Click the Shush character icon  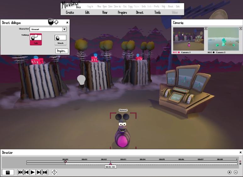(x=60, y=39)
